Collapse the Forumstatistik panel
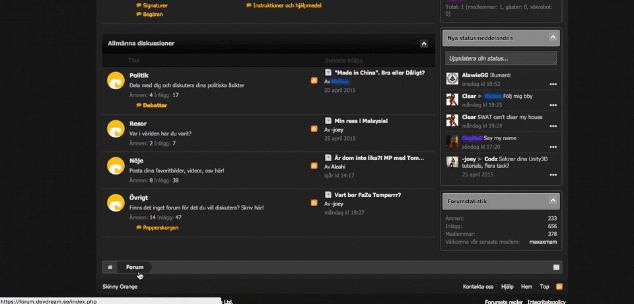The image size is (634, 304). coord(553,200)
